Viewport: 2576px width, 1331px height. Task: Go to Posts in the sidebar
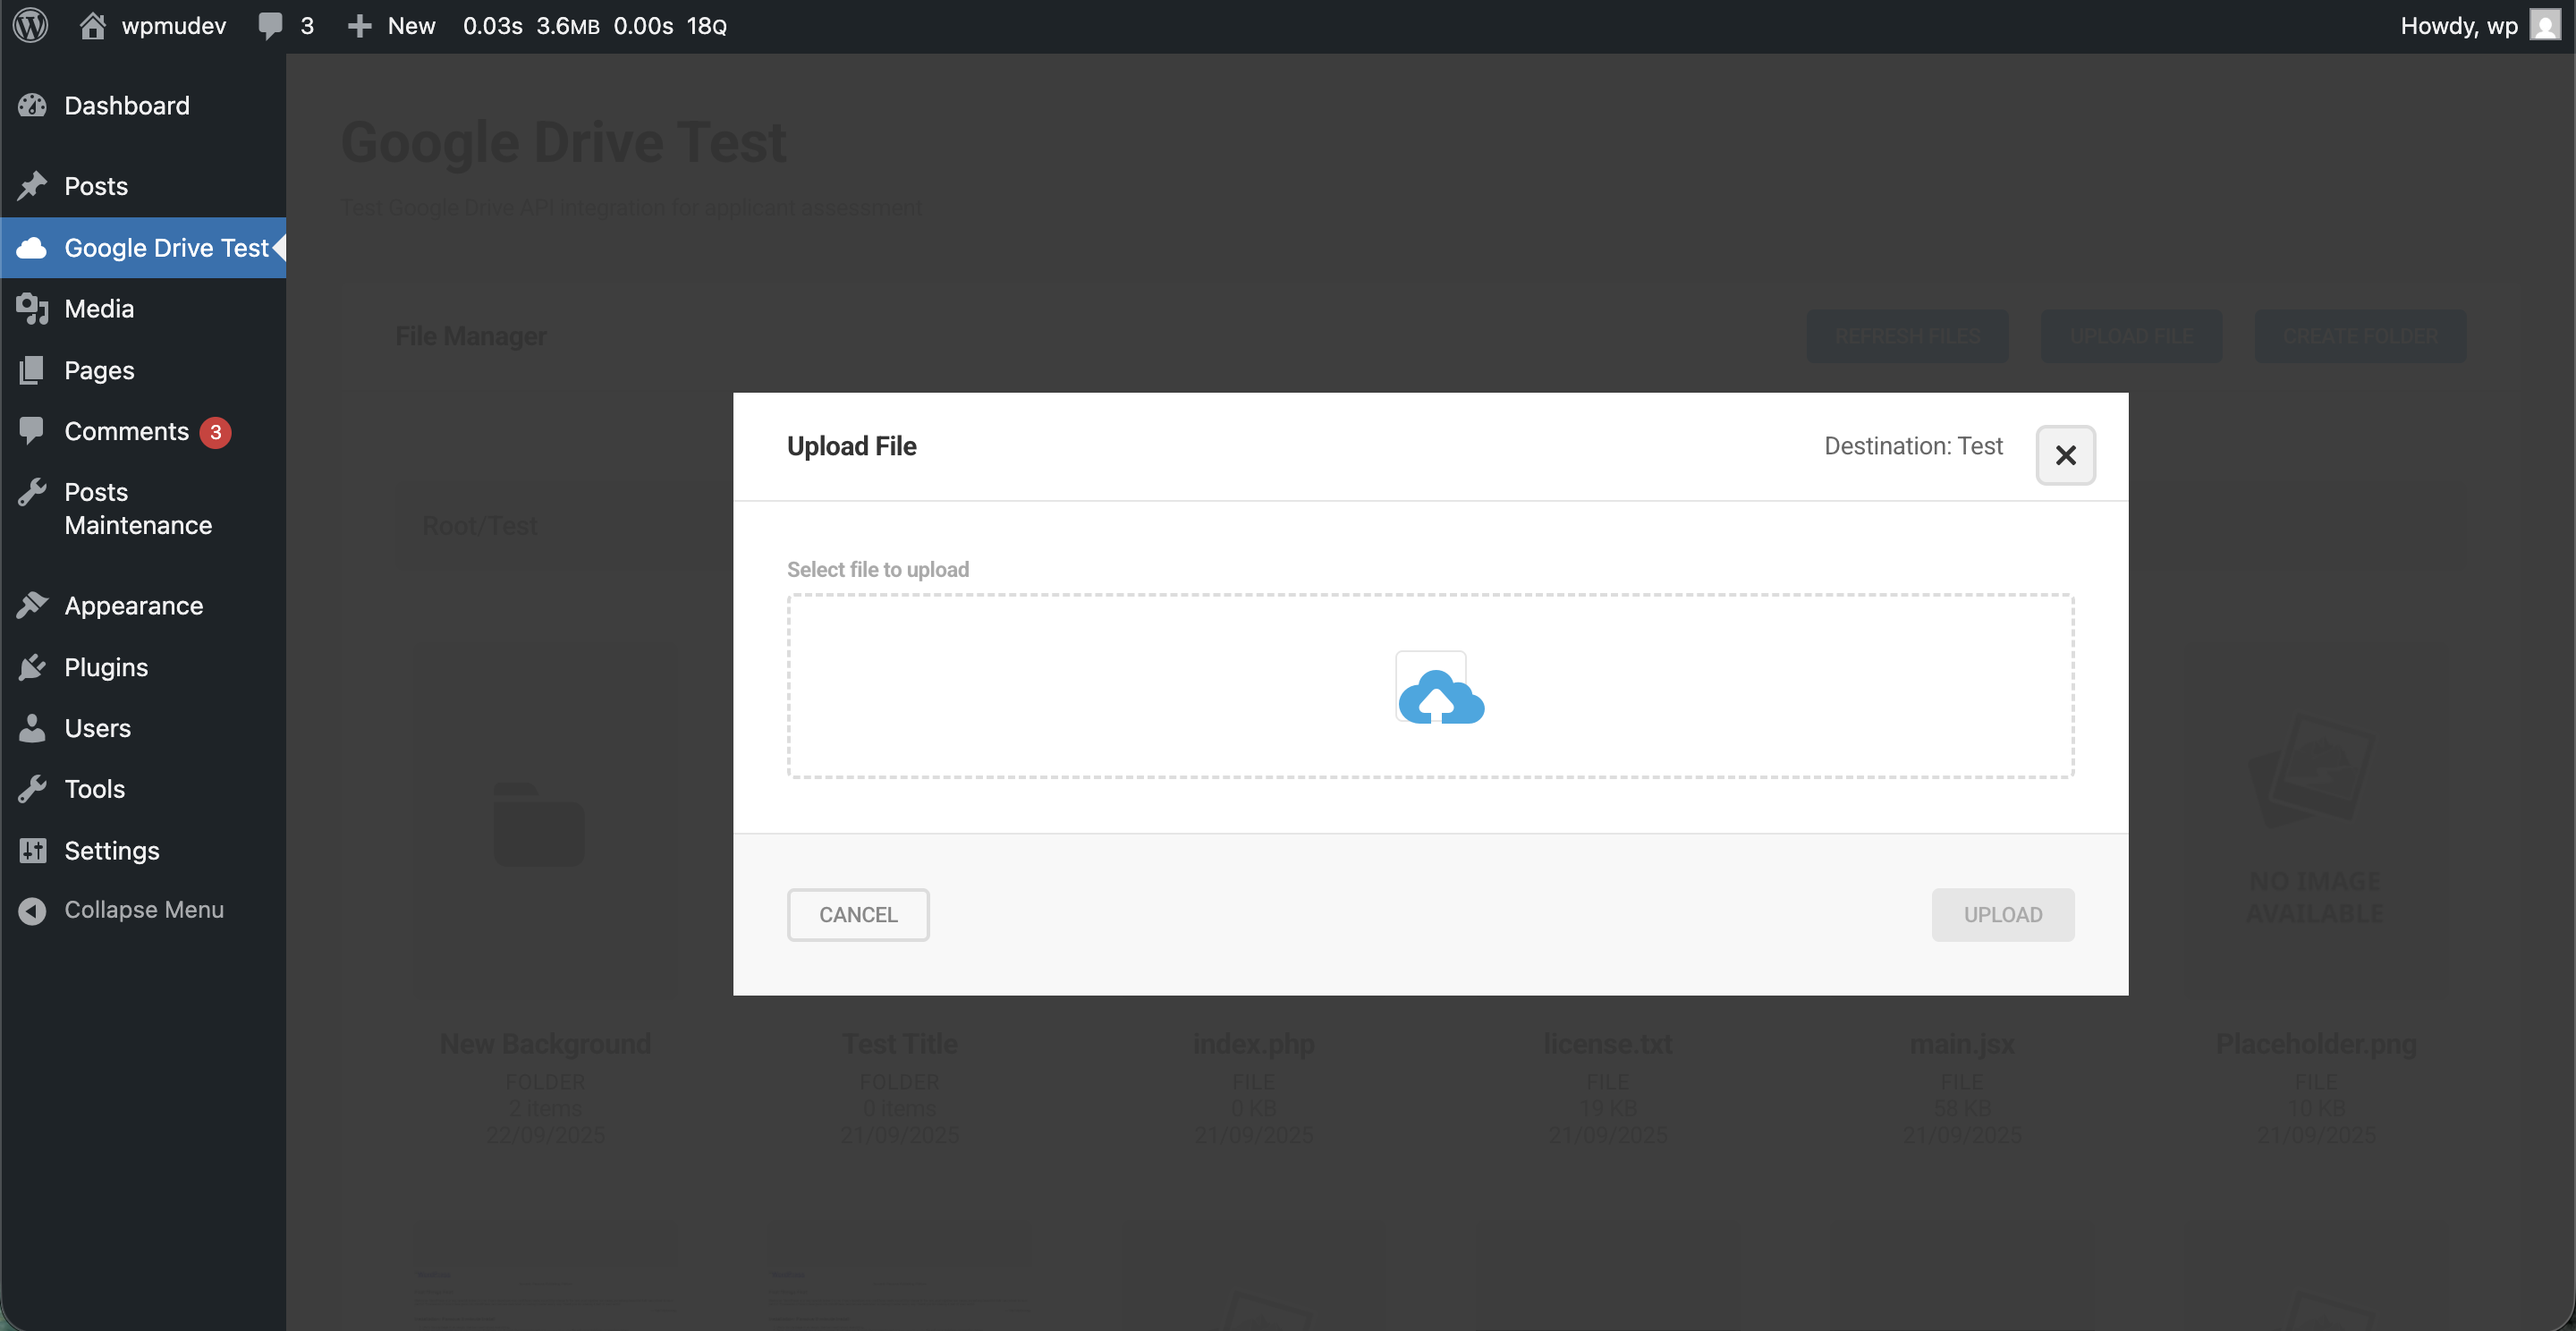(x=143, y=185)
